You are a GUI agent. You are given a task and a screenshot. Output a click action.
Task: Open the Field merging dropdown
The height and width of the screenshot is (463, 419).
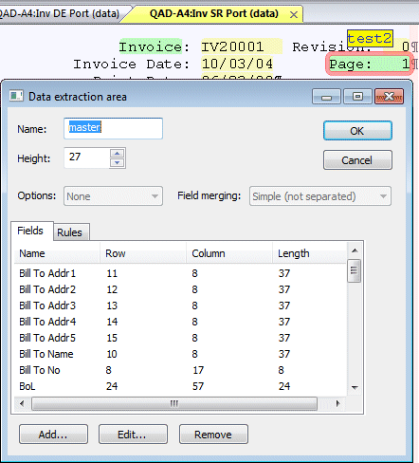coord(320,196)
